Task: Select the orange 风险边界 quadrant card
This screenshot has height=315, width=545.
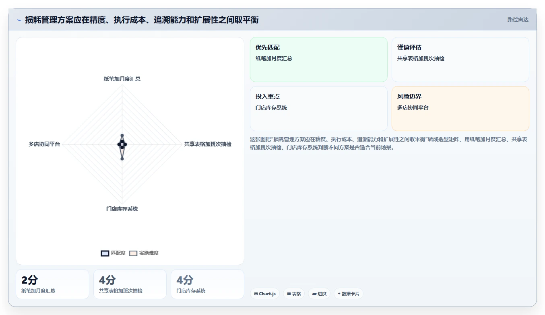Action: coord(460,109)
